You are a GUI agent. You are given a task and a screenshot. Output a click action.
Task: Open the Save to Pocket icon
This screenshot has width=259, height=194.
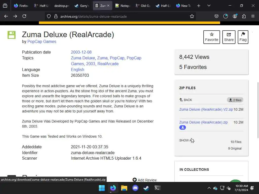click(x=217, y=16)
